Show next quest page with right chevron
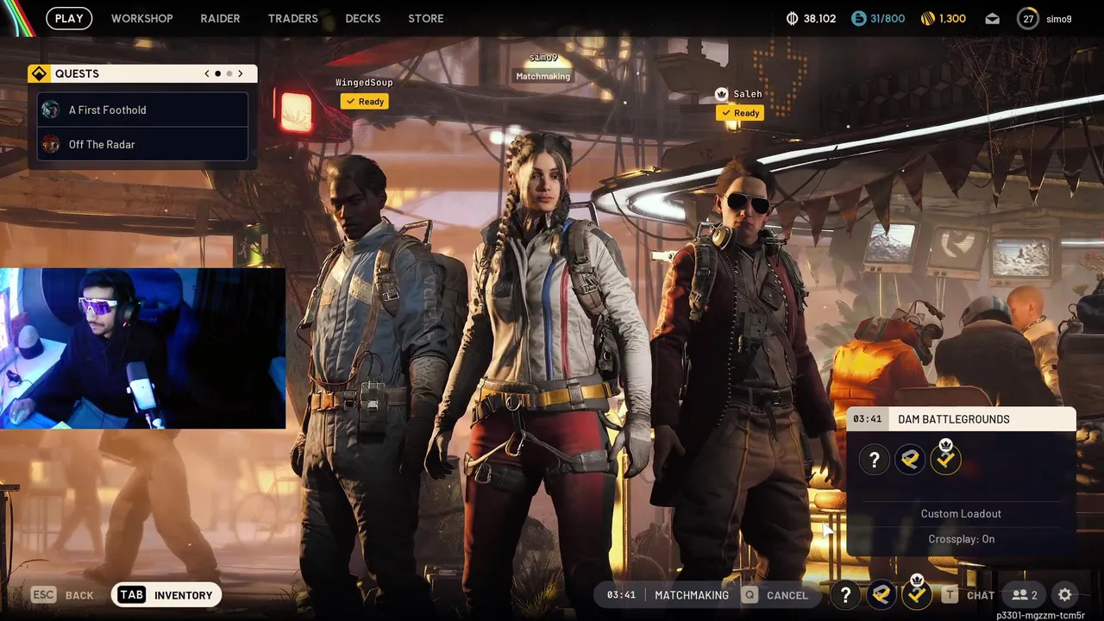Screen dimensions: 1104x621 240,73
